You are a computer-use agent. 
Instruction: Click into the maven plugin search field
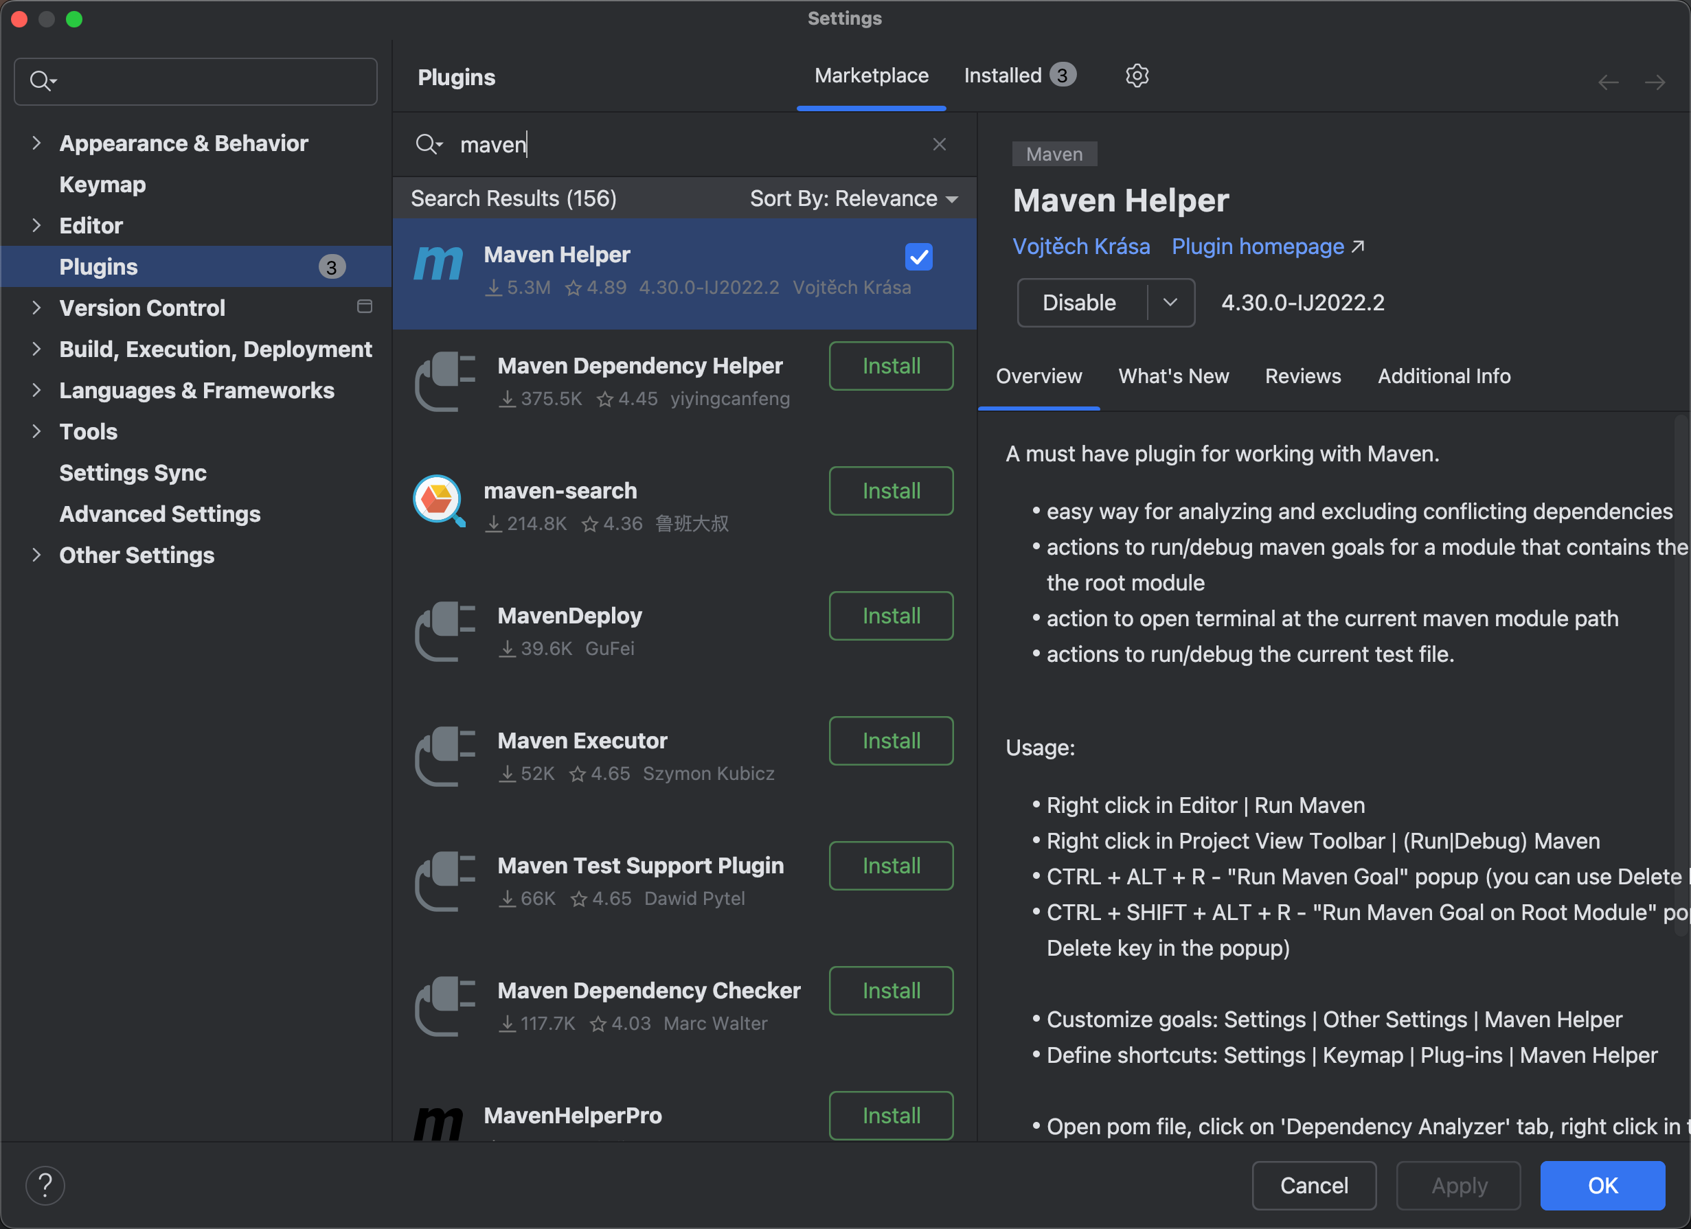(x=686, y=144)
